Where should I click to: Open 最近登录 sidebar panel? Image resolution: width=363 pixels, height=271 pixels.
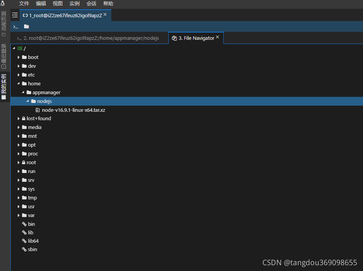tap(4, 56)
